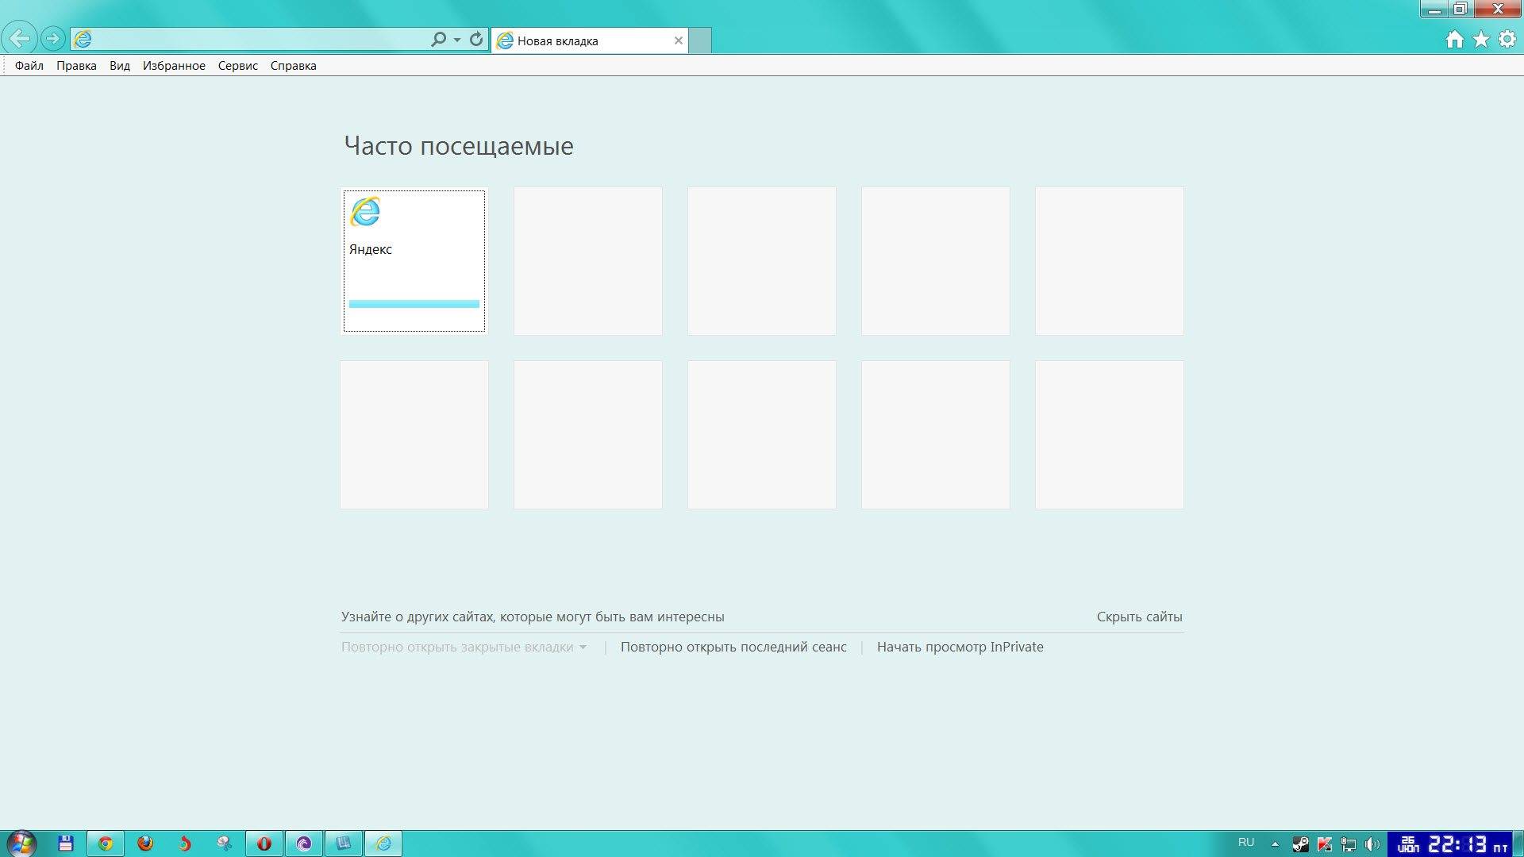Mute the system volume

[x=1372, y=843]
